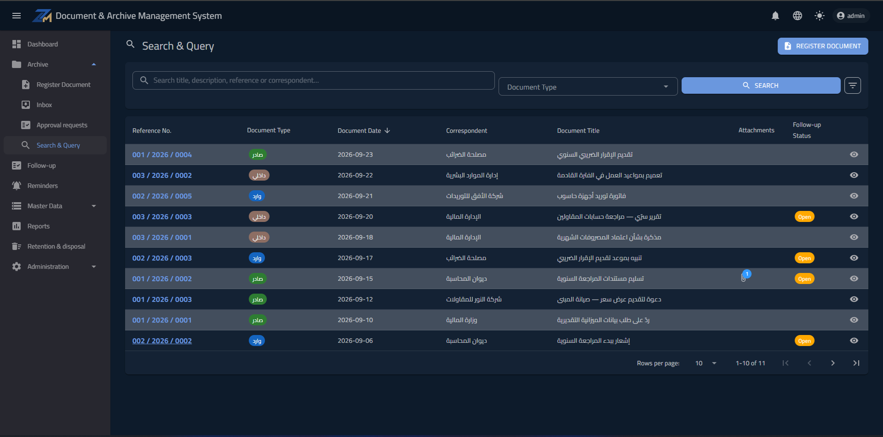Jump to last page of results
The height and width of the screenshot is (437, 883).
[856, 363]
